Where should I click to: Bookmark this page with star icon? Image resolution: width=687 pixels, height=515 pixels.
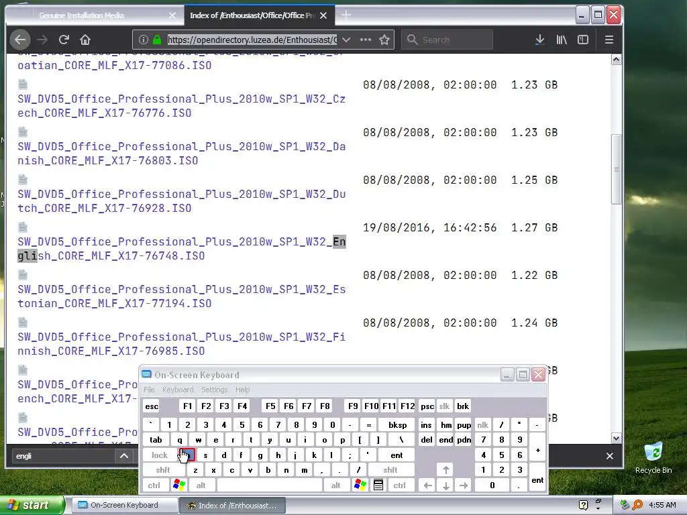pyautogui.click(x=384, y=40)
